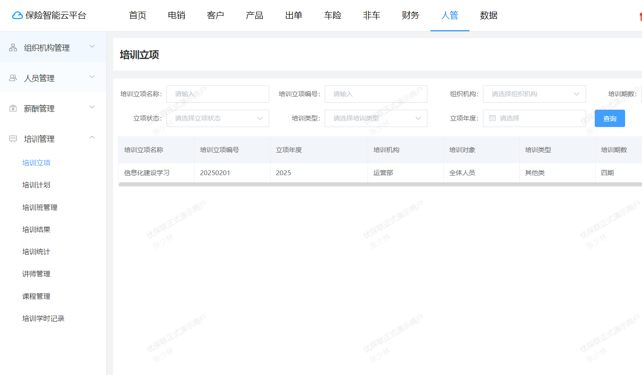Viewport: 642px width, 375px height.
Task: Switch to the 数据 top tab
Action: [489, 15]
